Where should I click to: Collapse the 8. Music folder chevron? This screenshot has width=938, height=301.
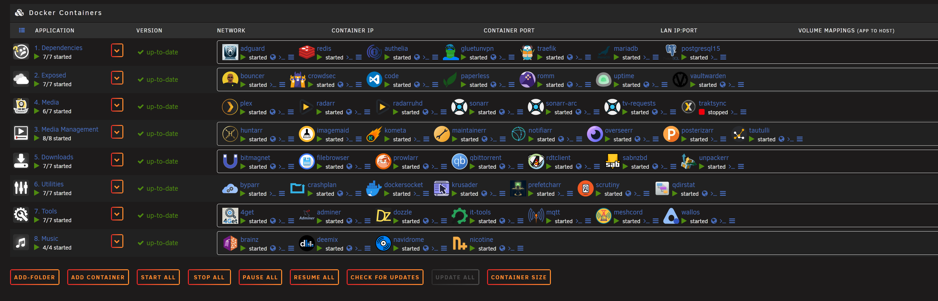click(x=117, y=241)
